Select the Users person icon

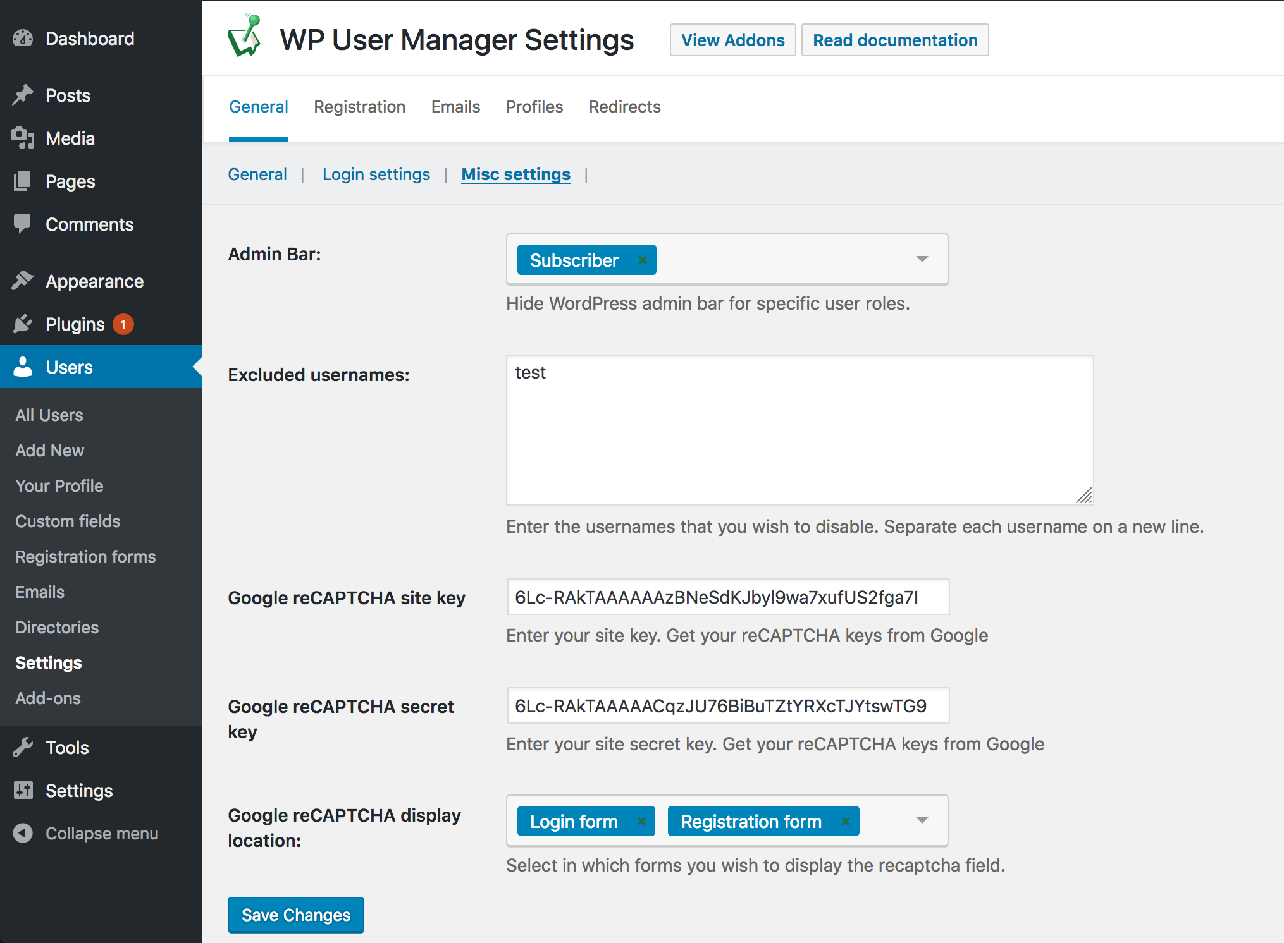coord(23,367)
